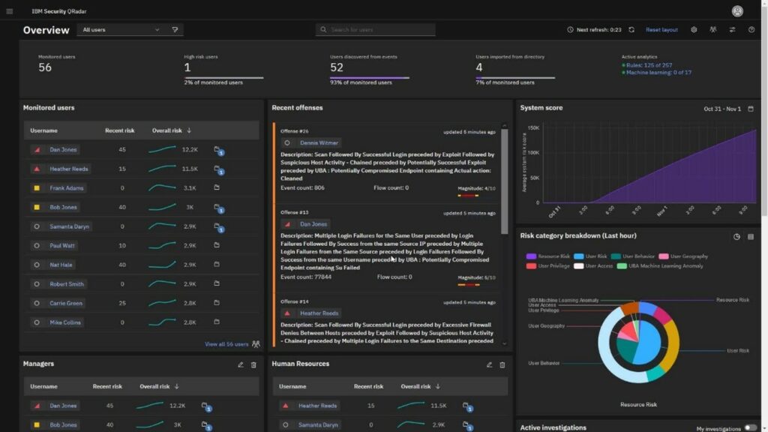The height and width of the screenshot is (432, 768).
Task: Click the clock icon in Risk category breakdown
Action: tap(736, 236)
